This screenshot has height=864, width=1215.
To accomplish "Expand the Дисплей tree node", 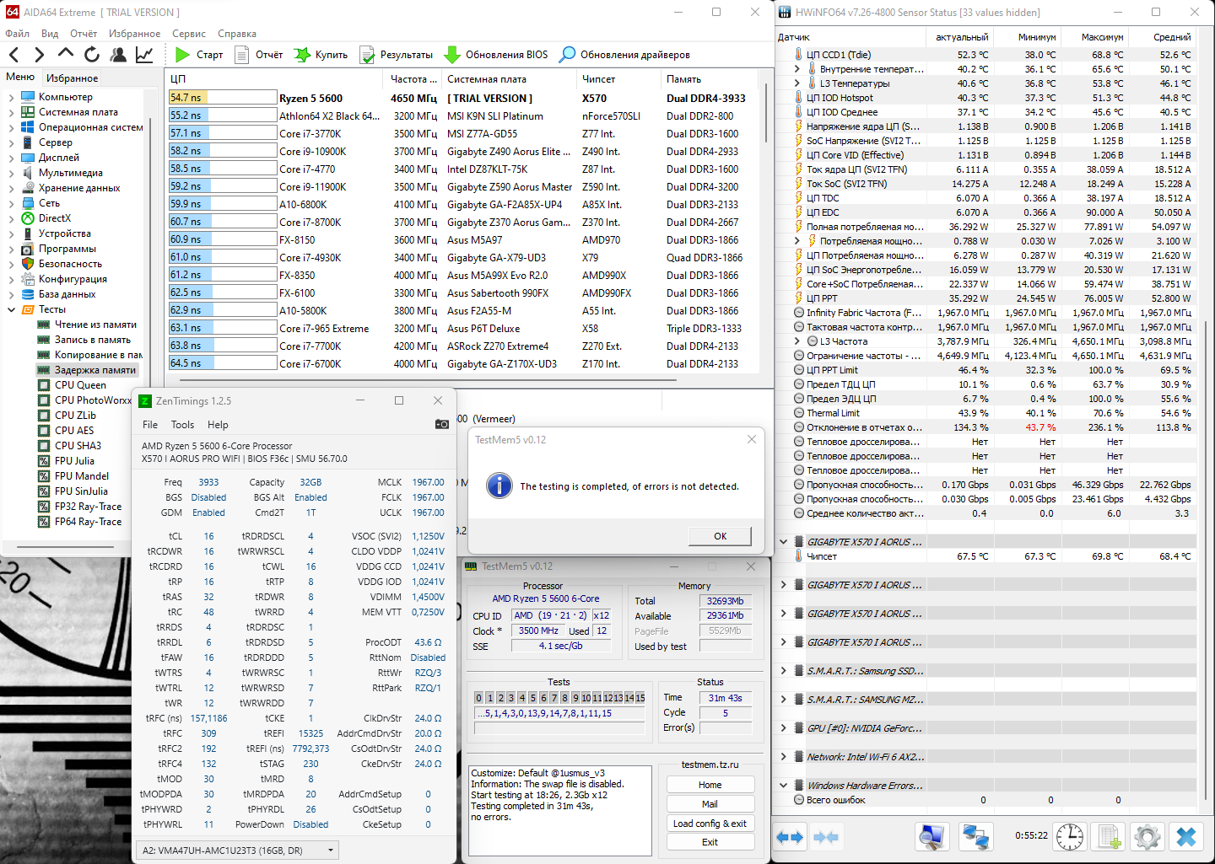I will coord(11,158).
